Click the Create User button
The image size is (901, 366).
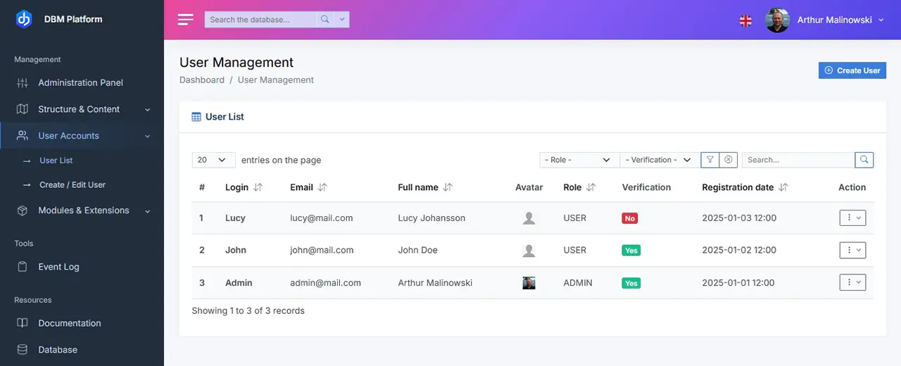point(852,70)
